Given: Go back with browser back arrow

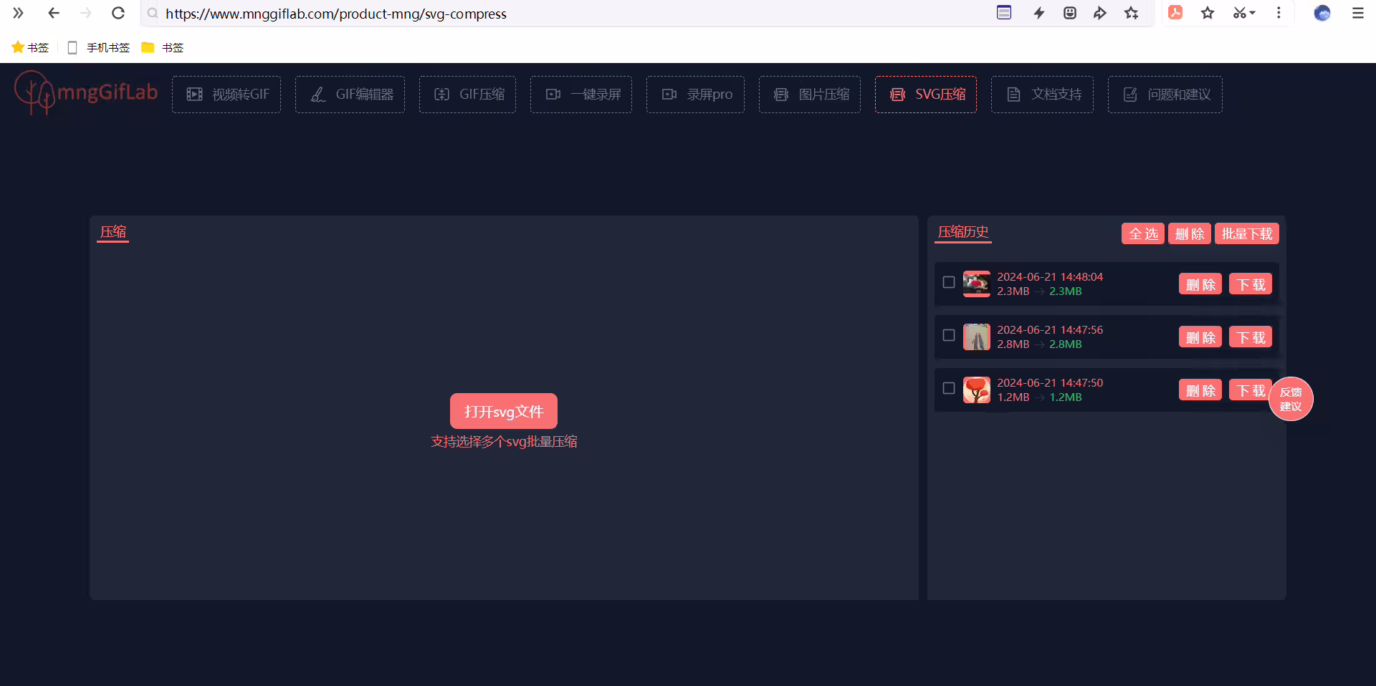Looking at the screenshot, I should (54, 13).
